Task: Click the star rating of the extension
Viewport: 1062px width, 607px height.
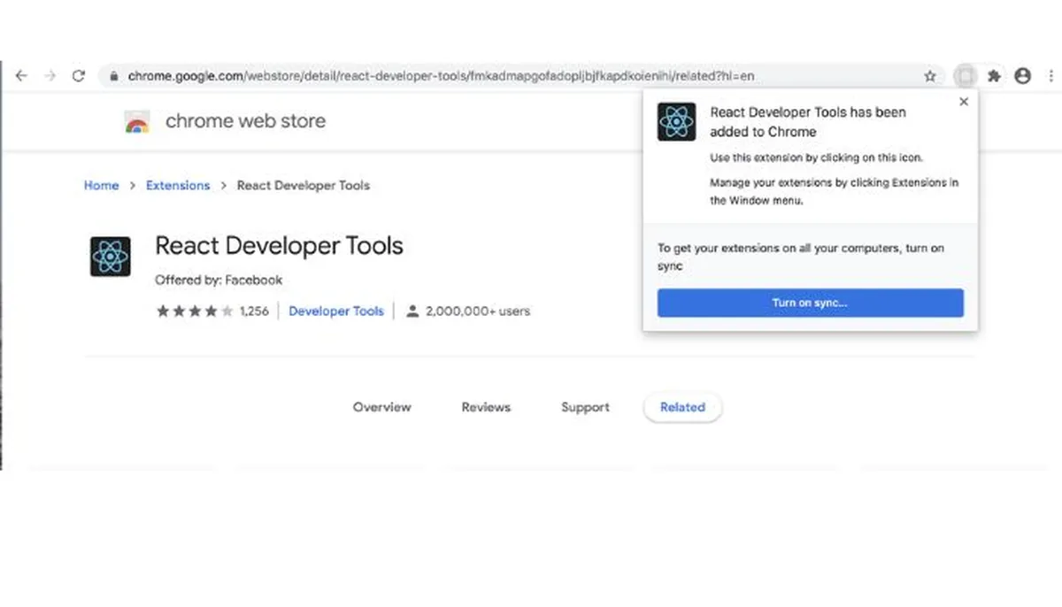Action: click(x=195, y=311)
